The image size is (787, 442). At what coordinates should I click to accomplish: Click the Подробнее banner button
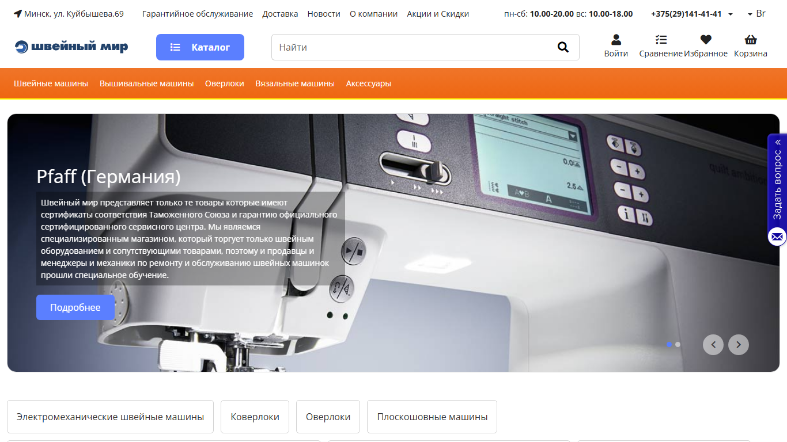pos(75,307)
